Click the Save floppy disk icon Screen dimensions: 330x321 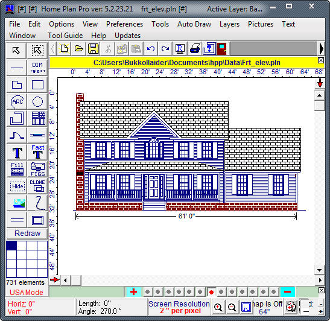(94, 49)
